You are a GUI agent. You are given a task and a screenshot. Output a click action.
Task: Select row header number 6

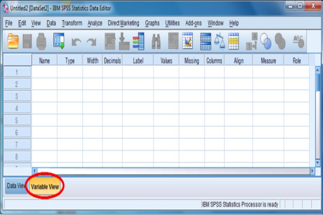point(17,132)
